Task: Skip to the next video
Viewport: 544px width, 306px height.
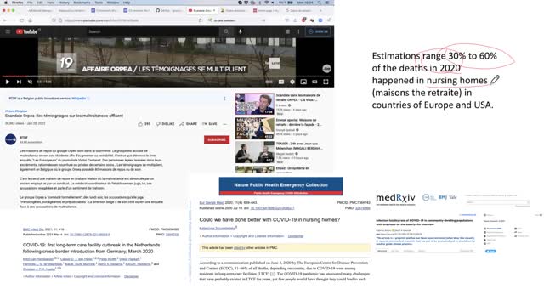Action: [19, 82]
